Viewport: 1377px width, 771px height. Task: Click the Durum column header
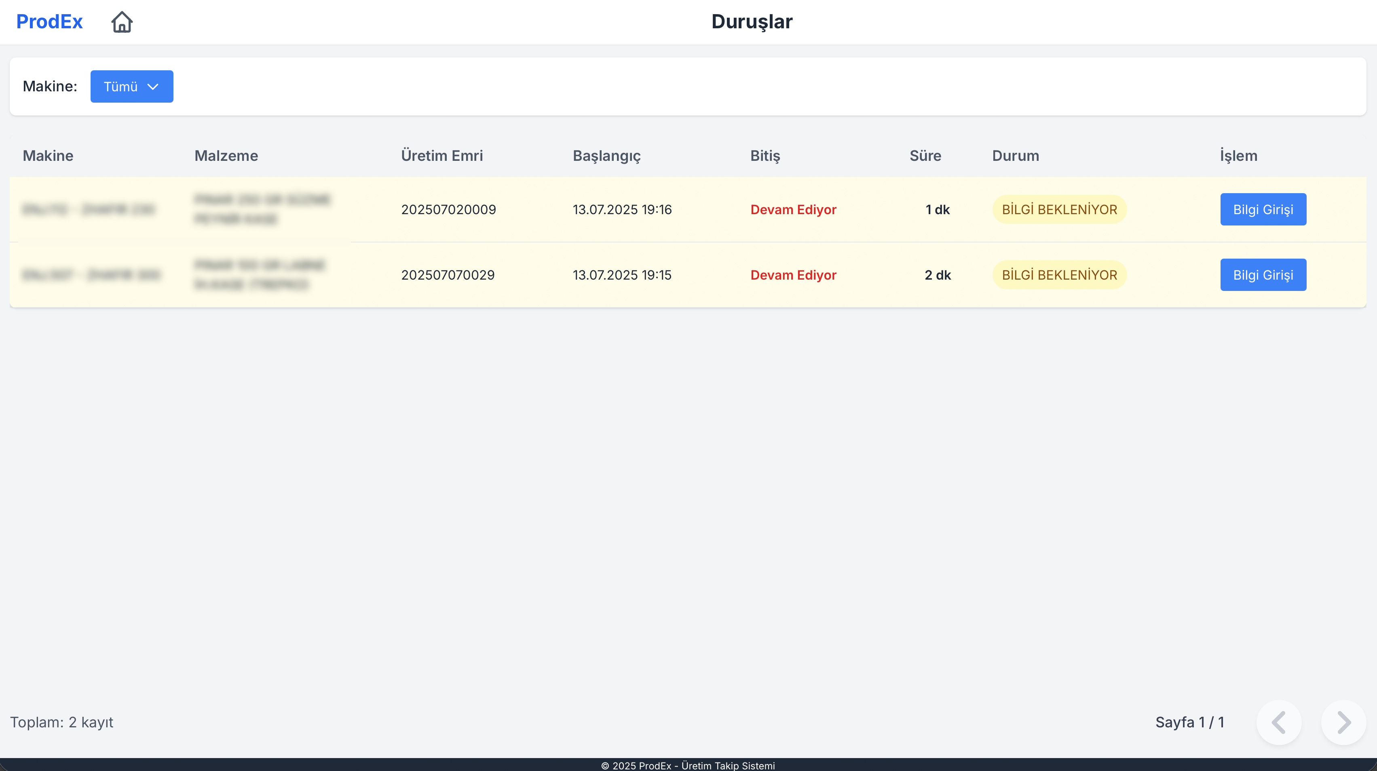1015,156
